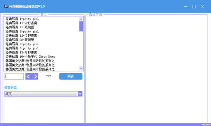Select 经典写真 11-今野杏南

[x=21, y=23]
